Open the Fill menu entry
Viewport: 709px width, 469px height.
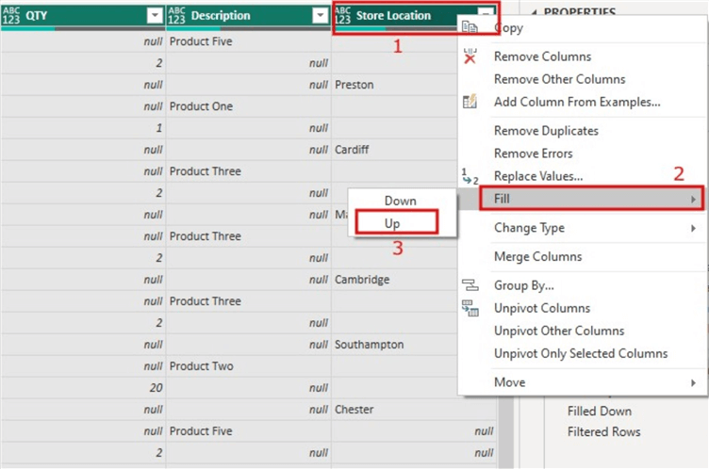point(582,199)
